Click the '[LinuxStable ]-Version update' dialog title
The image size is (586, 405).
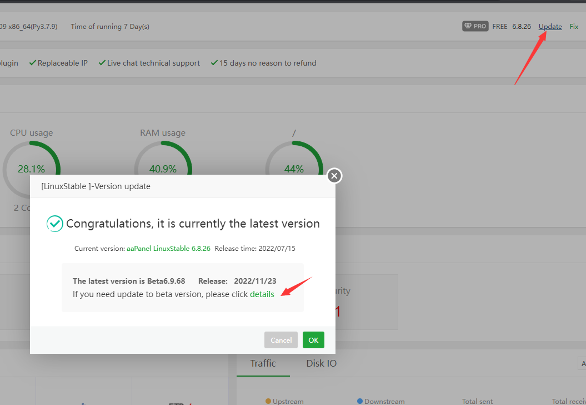click(96, 186)
